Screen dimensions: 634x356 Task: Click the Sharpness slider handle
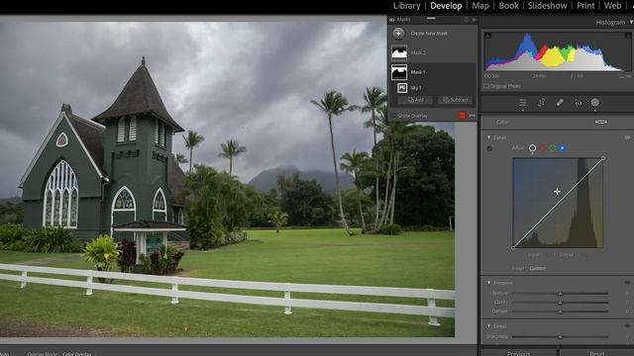[560, 337]
